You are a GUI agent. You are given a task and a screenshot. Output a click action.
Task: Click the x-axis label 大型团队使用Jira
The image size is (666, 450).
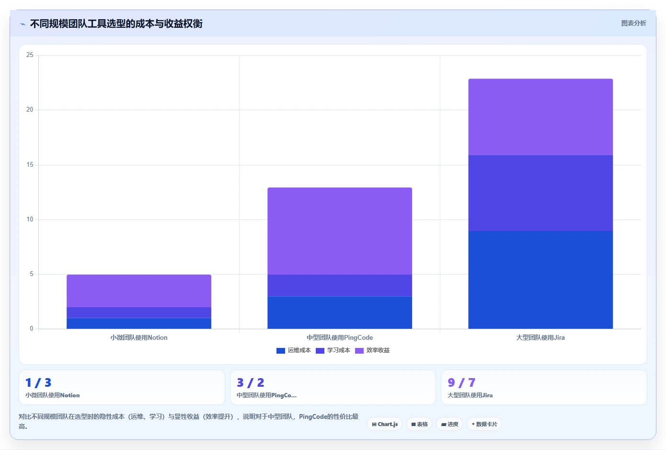click(x=540, y=337)
